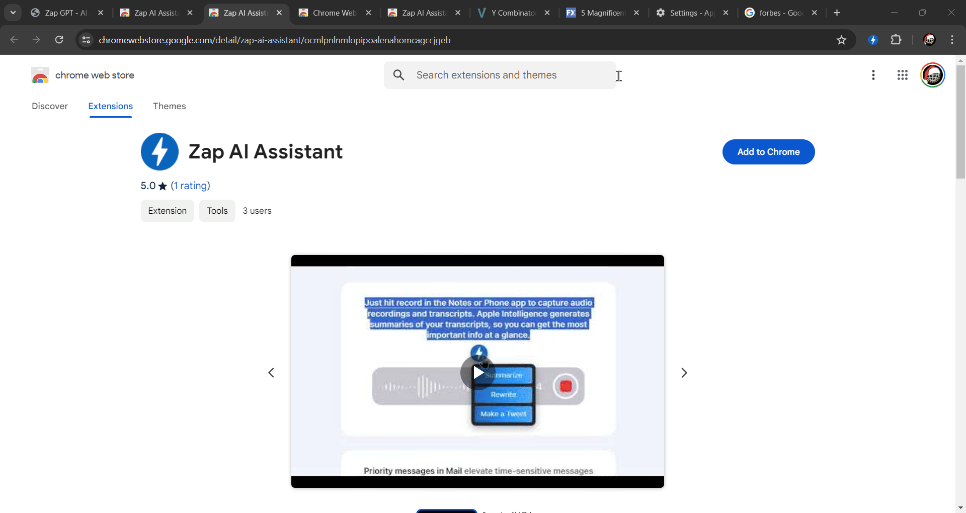966x513 pixels.
Task: Click the Extension category chip
Action: 168,211
